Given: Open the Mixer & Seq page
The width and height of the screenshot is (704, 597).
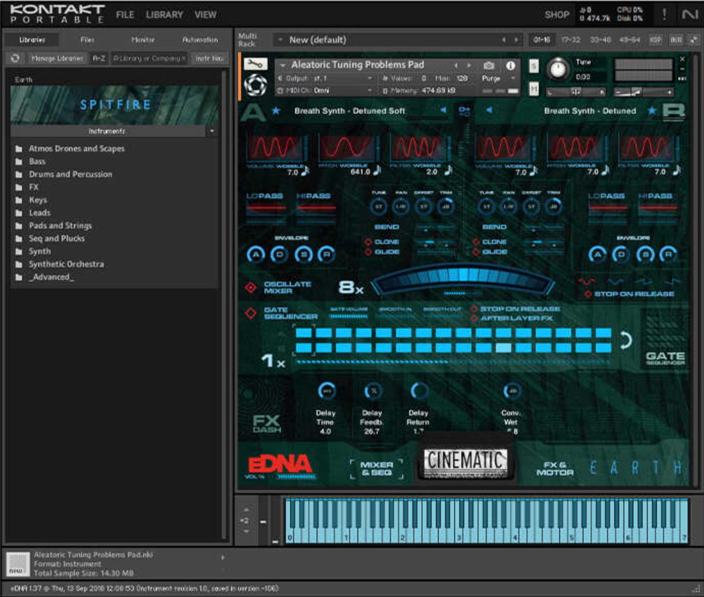Looking at the screenshot, I should [x=377, y=469].
